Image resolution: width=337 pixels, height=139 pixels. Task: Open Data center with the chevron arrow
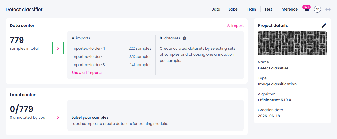[58, 48]
